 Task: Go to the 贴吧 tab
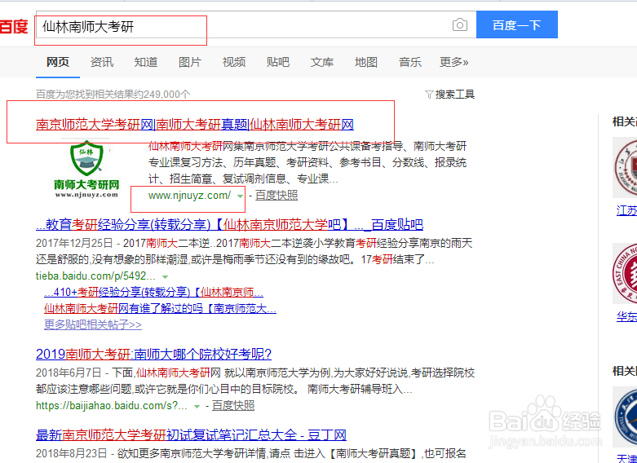point(278,62)
